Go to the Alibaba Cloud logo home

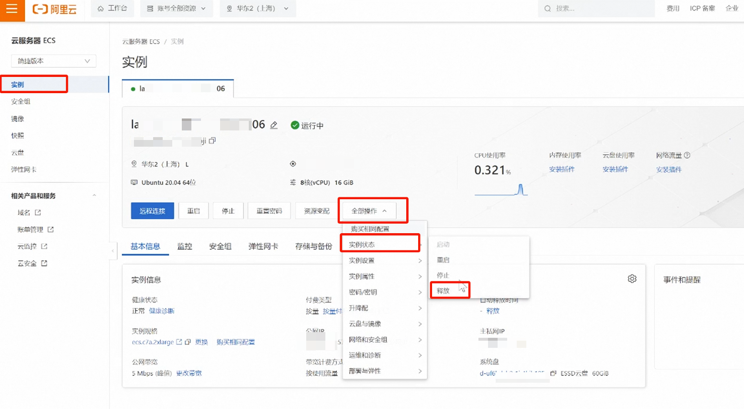(x=55, y=9)
